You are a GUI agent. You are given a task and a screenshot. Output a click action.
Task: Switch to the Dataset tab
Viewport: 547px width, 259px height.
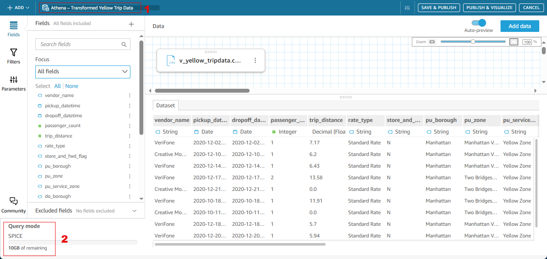pos(166,105)
